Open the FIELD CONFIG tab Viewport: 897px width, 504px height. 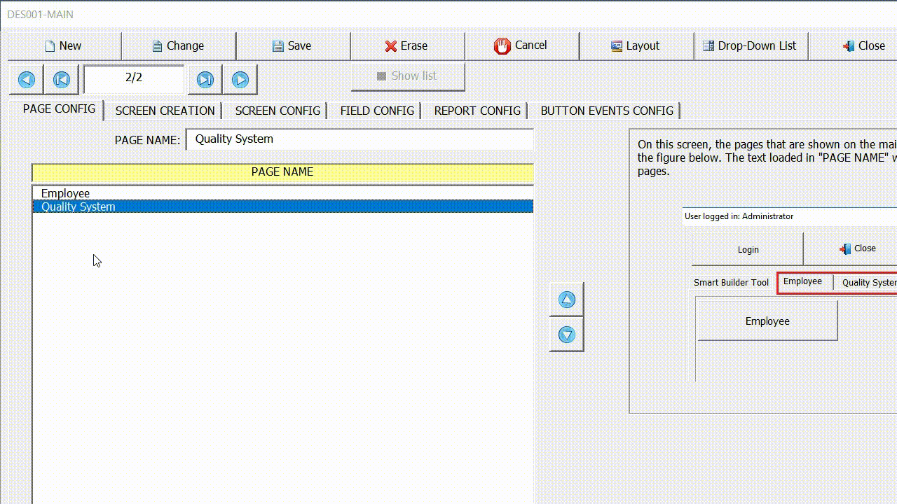tap(376, 111)
